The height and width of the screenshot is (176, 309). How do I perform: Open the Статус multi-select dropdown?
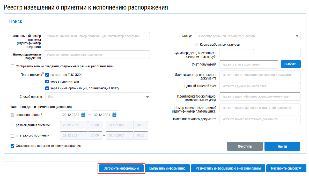(x=248, y=36)
